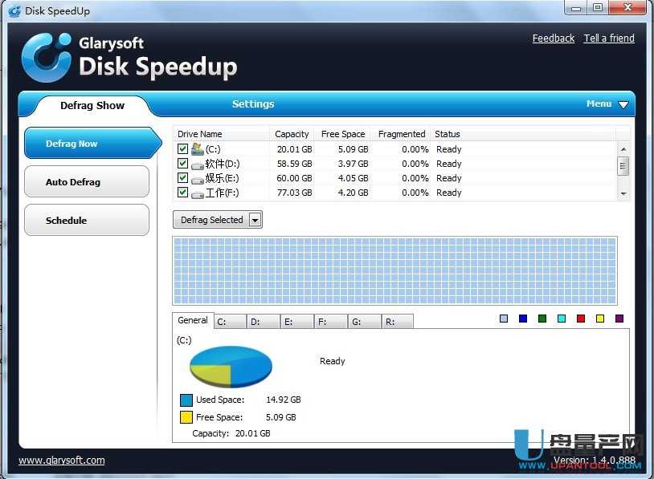
Task: Click the light blue legend swatch
Action: pyautogui.click(x=504, y=319)
